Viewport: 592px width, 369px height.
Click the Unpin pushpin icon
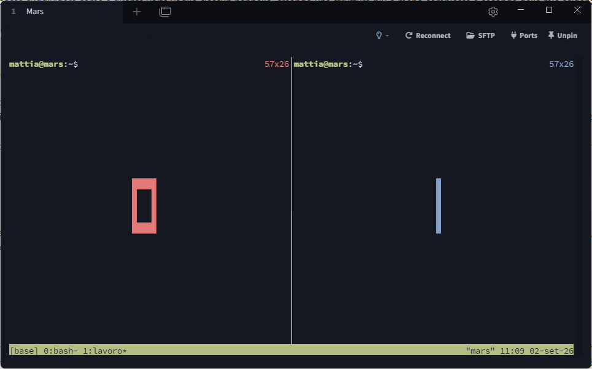point(552,36)
